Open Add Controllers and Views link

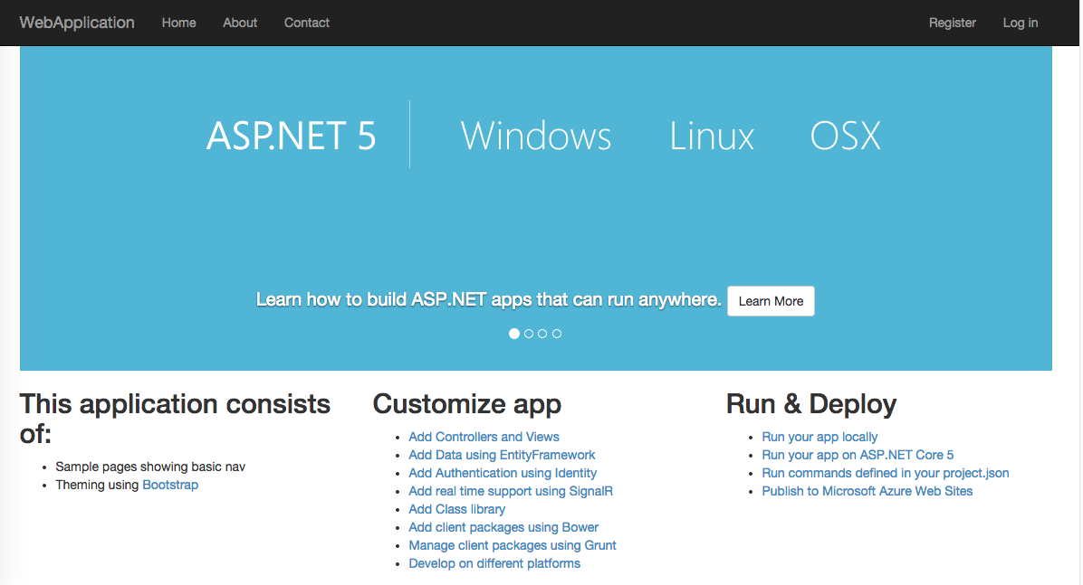tap(484, 437)
